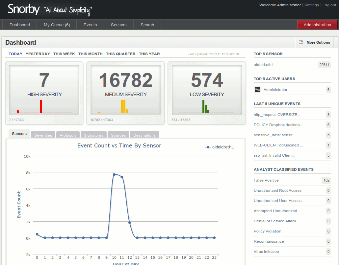
Task: Select the Destinations chart tab
Action: tap(144, 135)
